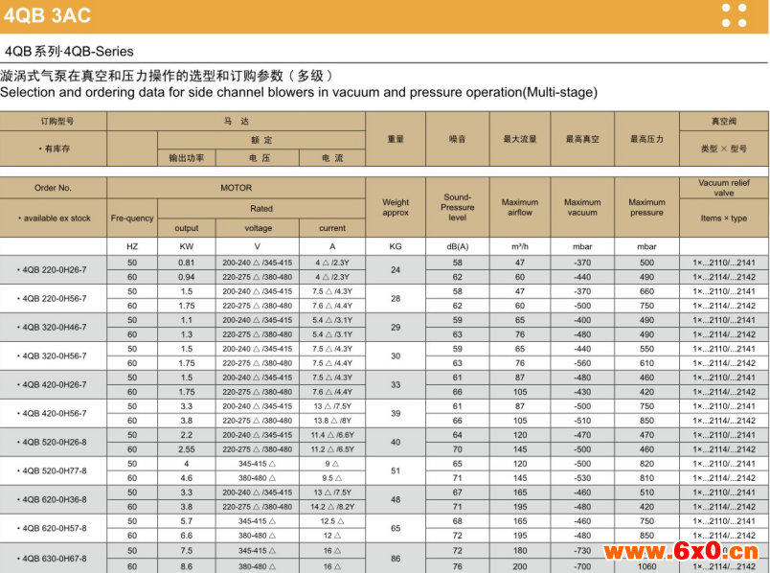This screenshot has height=573, width=770.
Task: Select the "Maximum airflow" header cell
Action: [520, 207]
